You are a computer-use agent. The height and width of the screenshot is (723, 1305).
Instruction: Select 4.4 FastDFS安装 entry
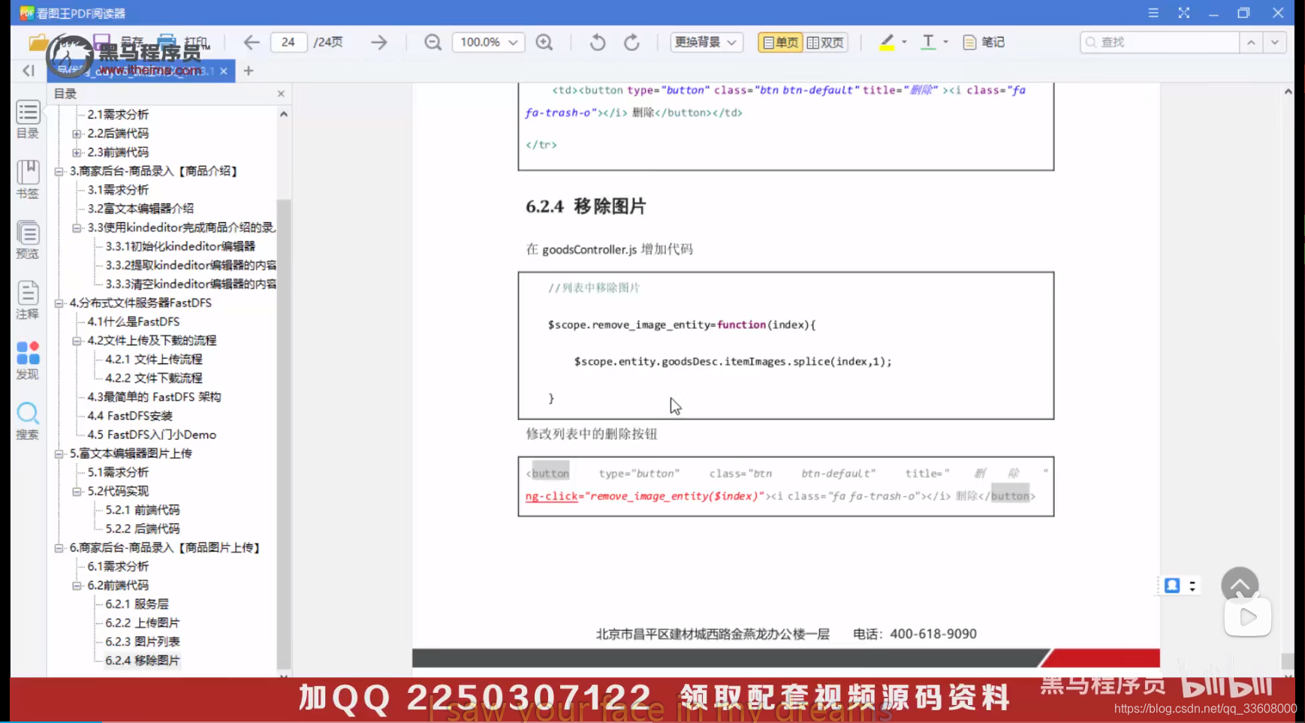(x=130, y=416)
